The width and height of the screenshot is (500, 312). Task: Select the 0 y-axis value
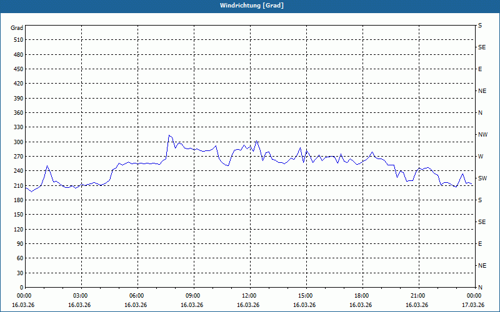point(21,288)
